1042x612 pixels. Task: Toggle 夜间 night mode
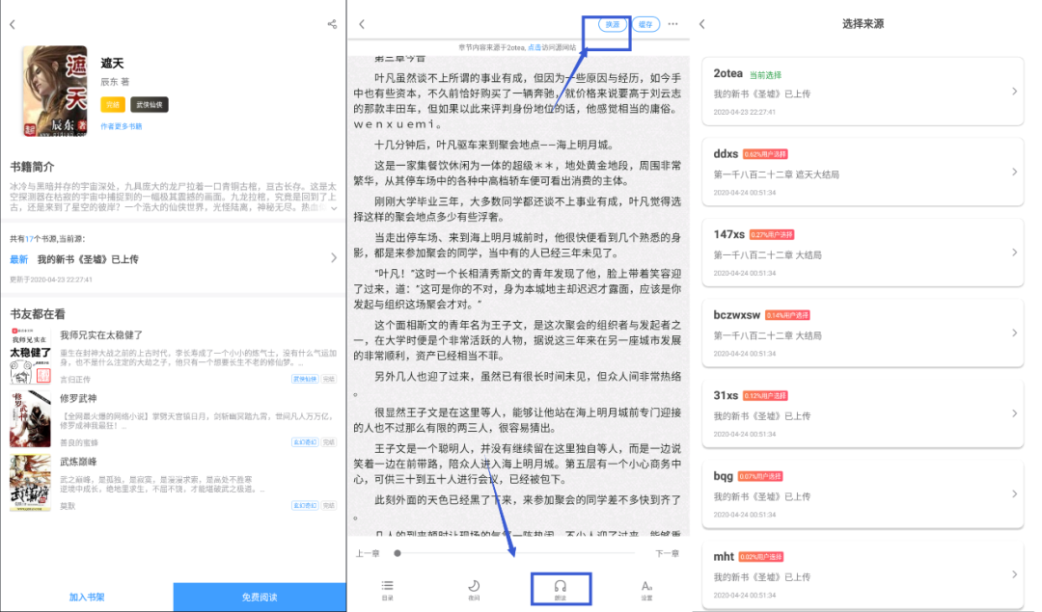pos(474,590)
